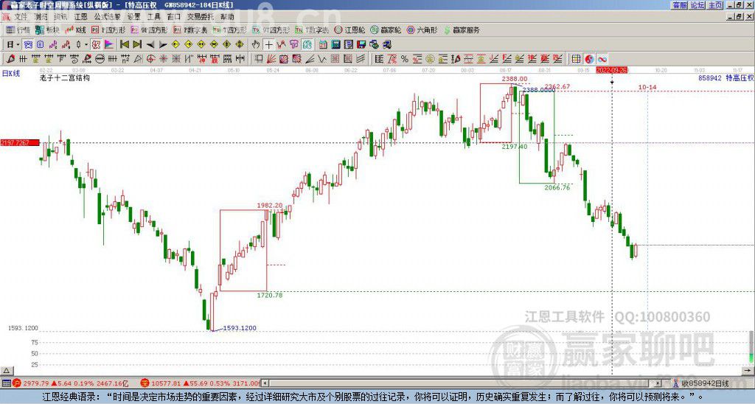Open the 六角形 hexagon tool
The height and width of the screenshot is (404, 755).
pyautogui.click(x=422, y=29)
